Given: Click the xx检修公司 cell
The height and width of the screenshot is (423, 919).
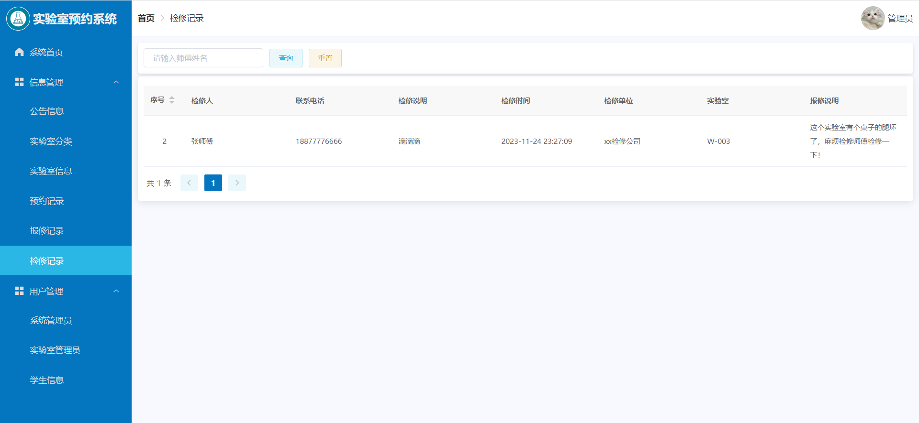Looking at the screenshot, I should pyautogui.click(x=622, y=141).
